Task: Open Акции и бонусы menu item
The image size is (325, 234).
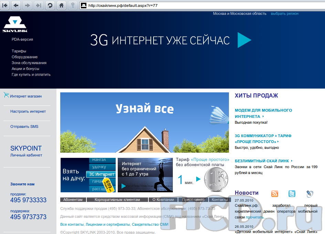Action: pos(25,69)
